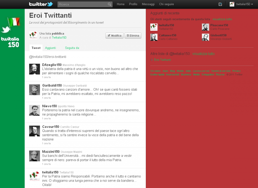Click into the Ricerca search field

tap(85, 4)
